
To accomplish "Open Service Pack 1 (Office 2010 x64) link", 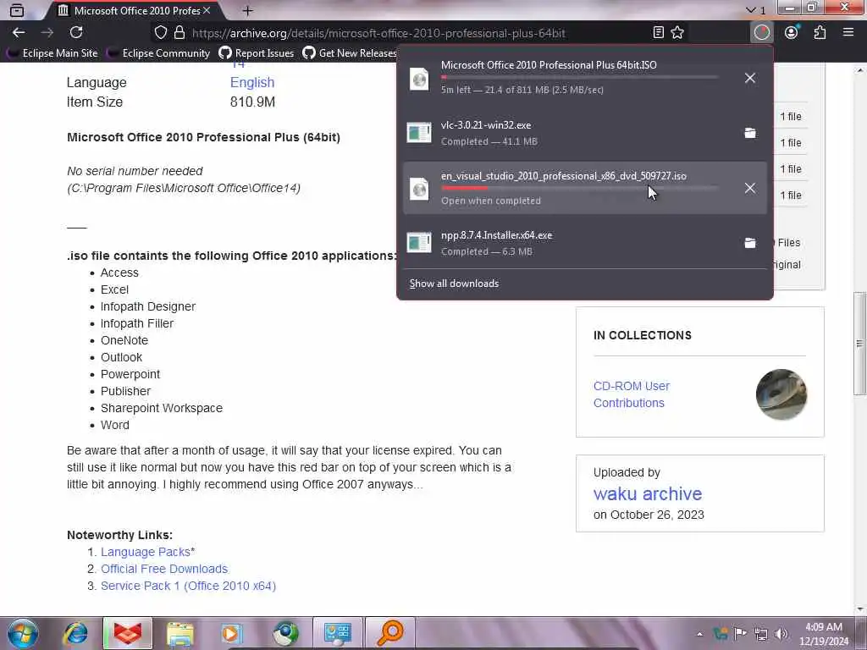I will 188,586.
